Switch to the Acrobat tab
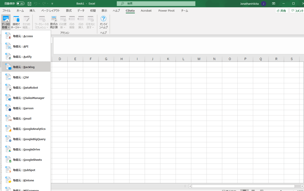This screenshot has height=191, width=304. point(146,11)
